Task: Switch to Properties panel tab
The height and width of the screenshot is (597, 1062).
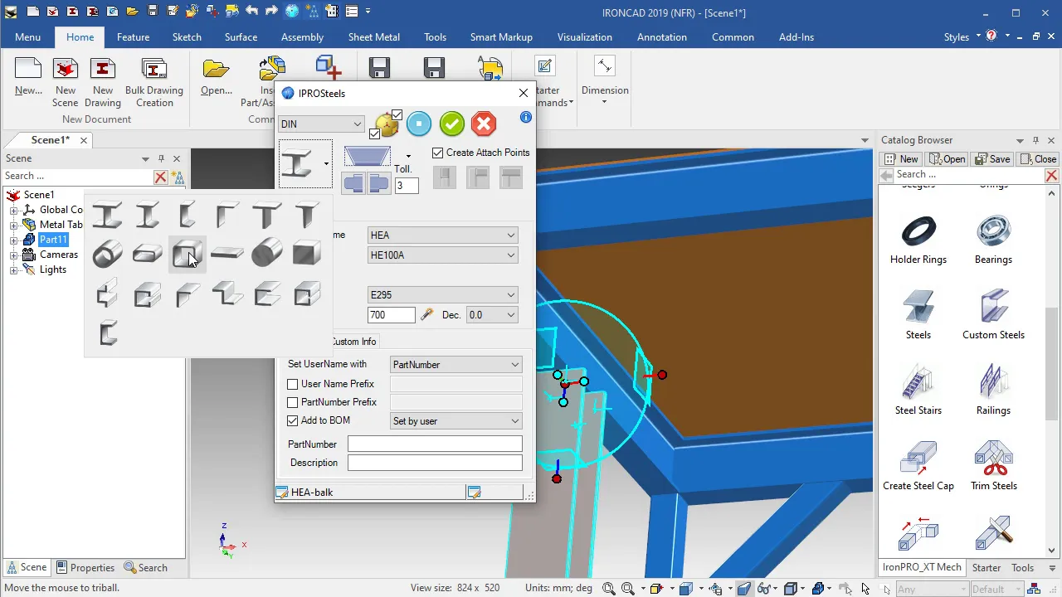Action: coord(84,568)
